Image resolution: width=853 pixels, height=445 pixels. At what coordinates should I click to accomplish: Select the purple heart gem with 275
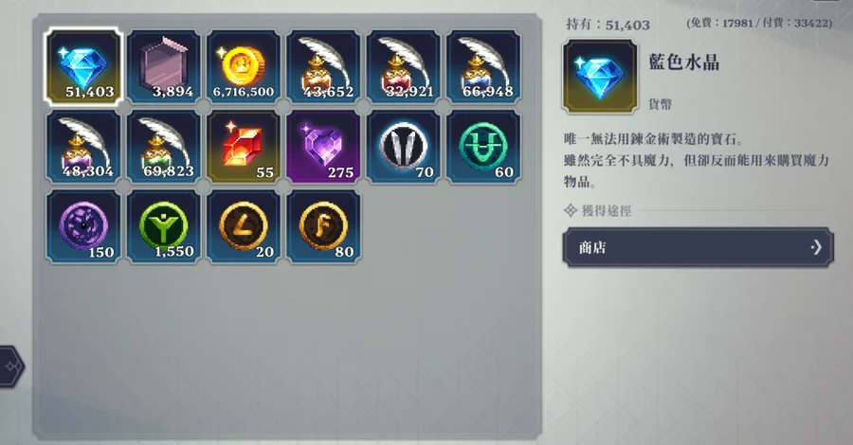pos(324,147)
